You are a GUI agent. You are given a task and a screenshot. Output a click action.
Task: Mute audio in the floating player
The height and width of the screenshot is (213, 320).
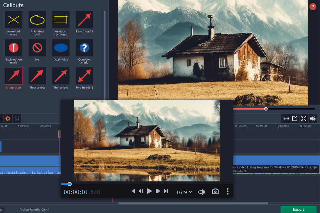tap(202, 192)
